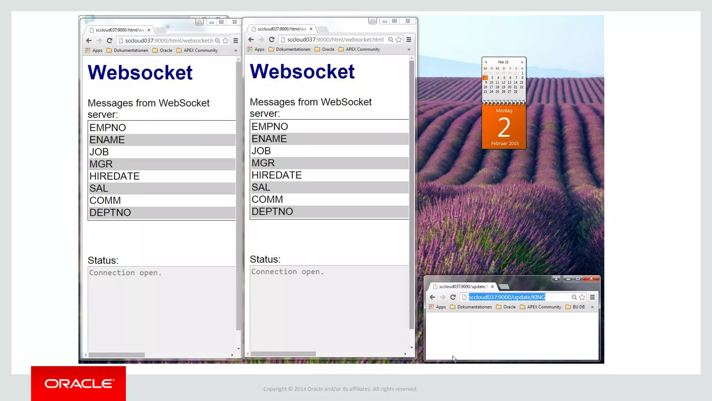Click zoom magnifier icon in update/KING address bar
Viewport: 712px width, 401px height.
point(574,297)
